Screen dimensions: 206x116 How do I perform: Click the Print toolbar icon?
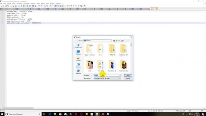(16, 6)
